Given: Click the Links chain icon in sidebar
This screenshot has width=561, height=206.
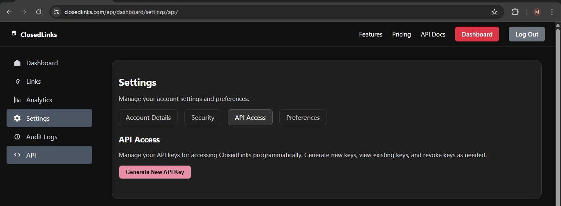Looking at the screenshot, I should (x=17, y=81).
